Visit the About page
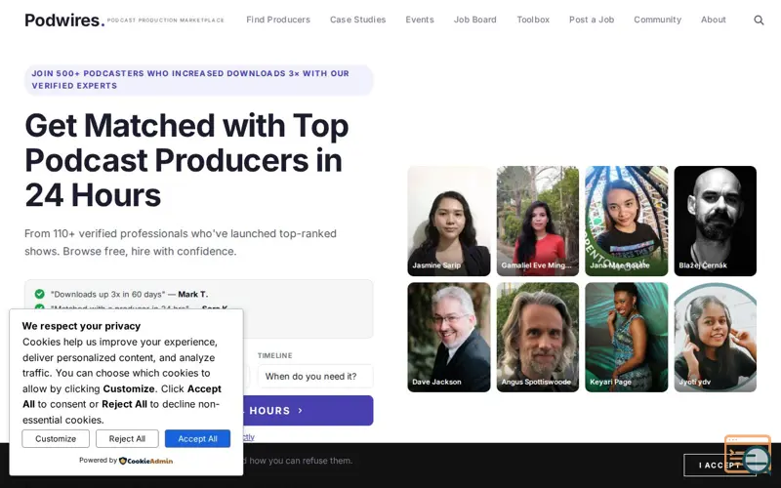 [714, 20]
